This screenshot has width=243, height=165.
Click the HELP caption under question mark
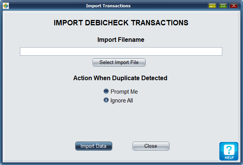pyautogui.click(x=229, y=158)
